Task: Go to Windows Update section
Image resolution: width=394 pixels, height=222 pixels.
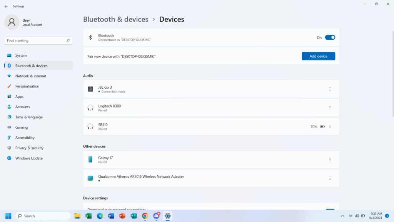Action: [x=29, y=158]
